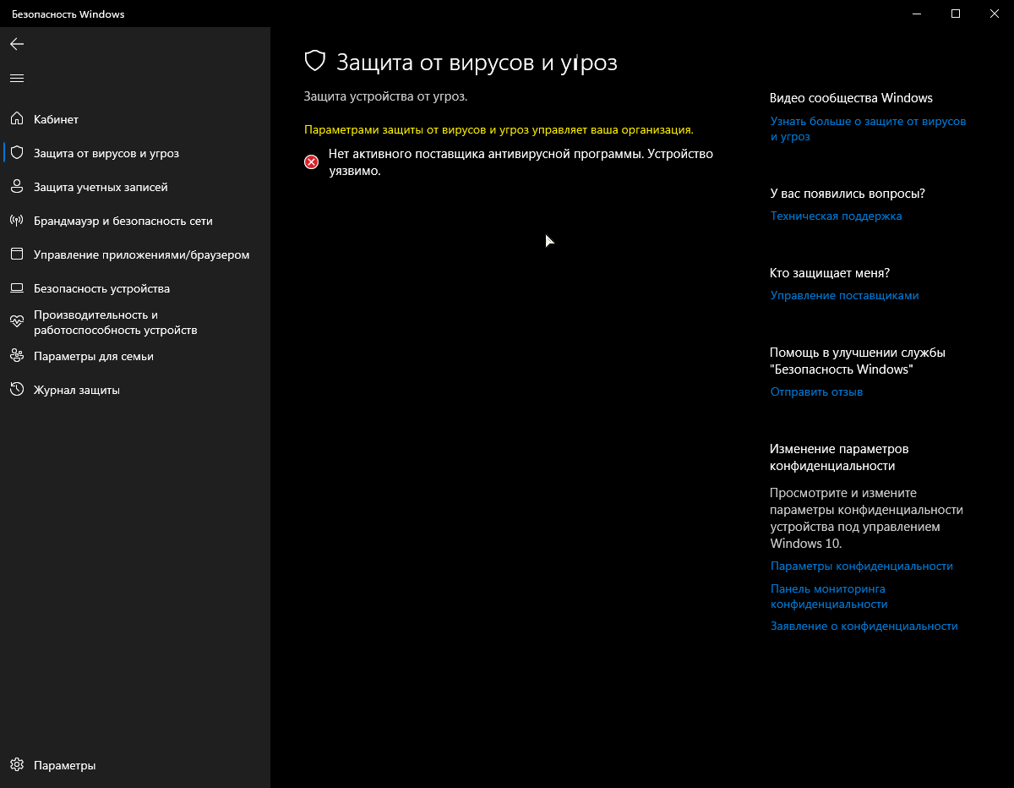Open Производительность и работоспособность устройств
Screen dimensions: 1014x788
click(135, 322)
